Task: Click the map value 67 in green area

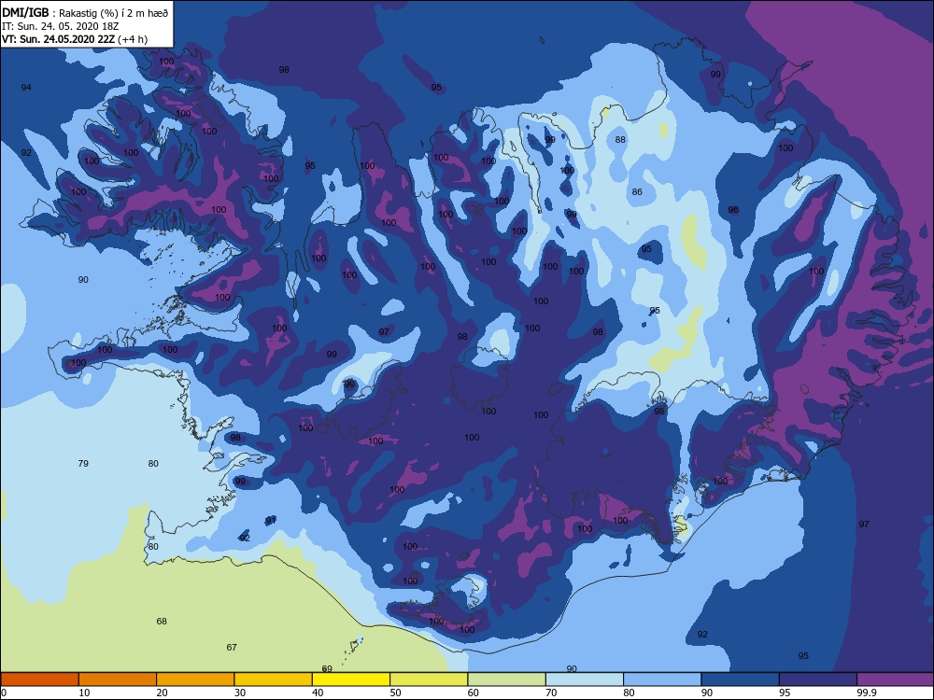Action: point(232,647)
